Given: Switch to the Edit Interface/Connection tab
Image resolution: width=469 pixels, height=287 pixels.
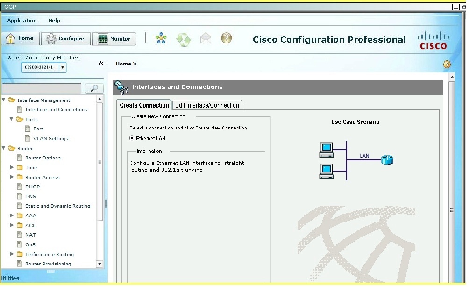Looking at the screenshot, I should [x=207, y=105].
